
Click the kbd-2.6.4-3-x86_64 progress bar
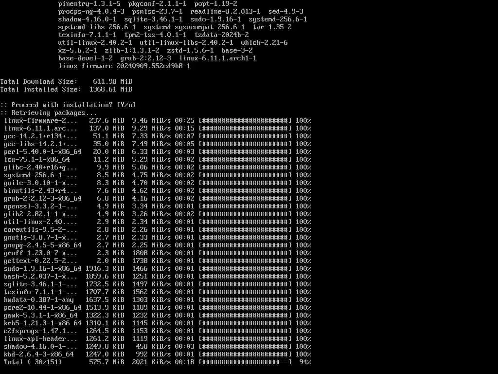245,355
